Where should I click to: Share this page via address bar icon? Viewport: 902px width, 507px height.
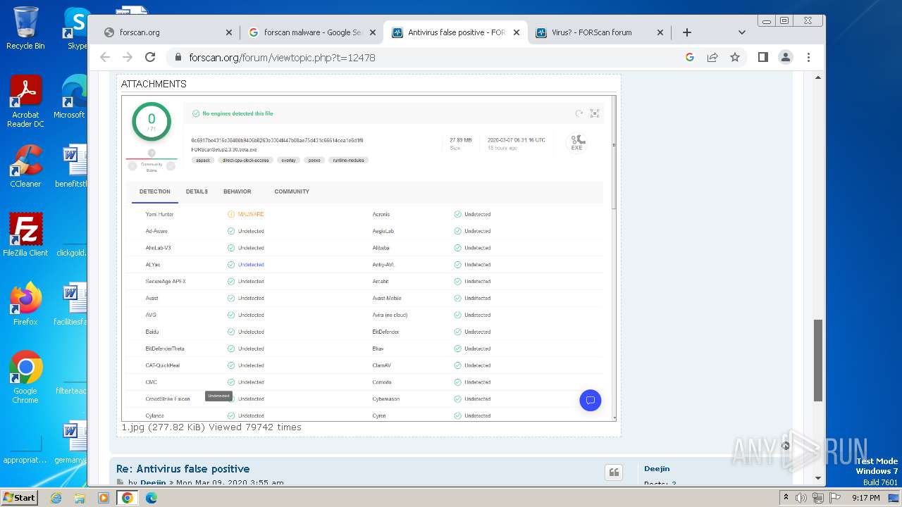[x=712, y=57]
